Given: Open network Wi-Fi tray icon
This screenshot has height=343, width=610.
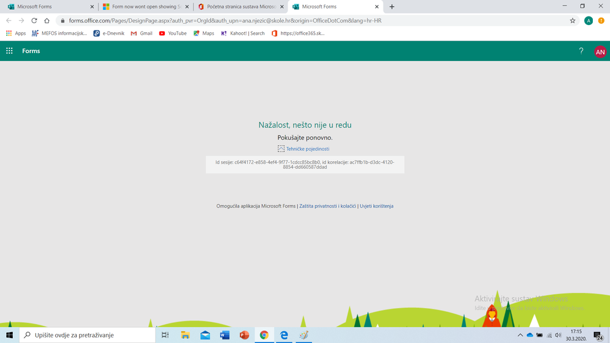Looking at the screenshot, I should (550, 335).
